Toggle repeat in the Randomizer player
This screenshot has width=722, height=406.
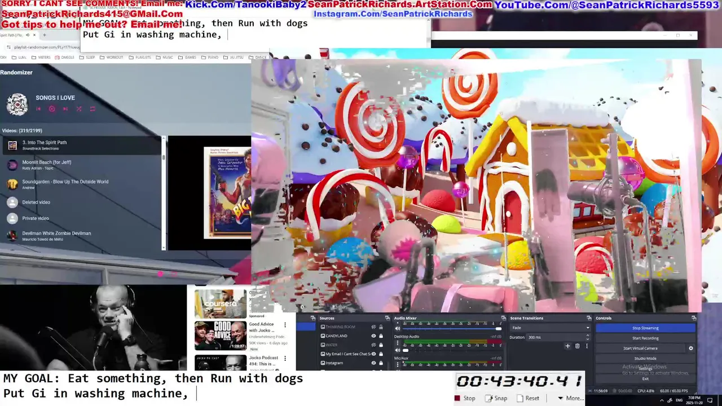tap(93, 109)
